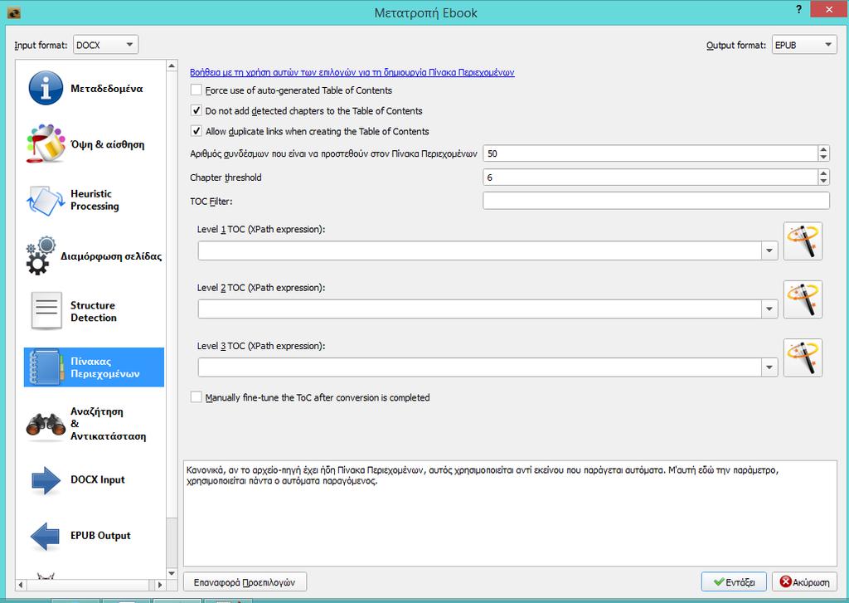Viewport: 849px width, 603px height.
Task: Click the notebook Πίνακας Περιεχομένων icon
Action: pyautogui.click(x=46, y=367)
